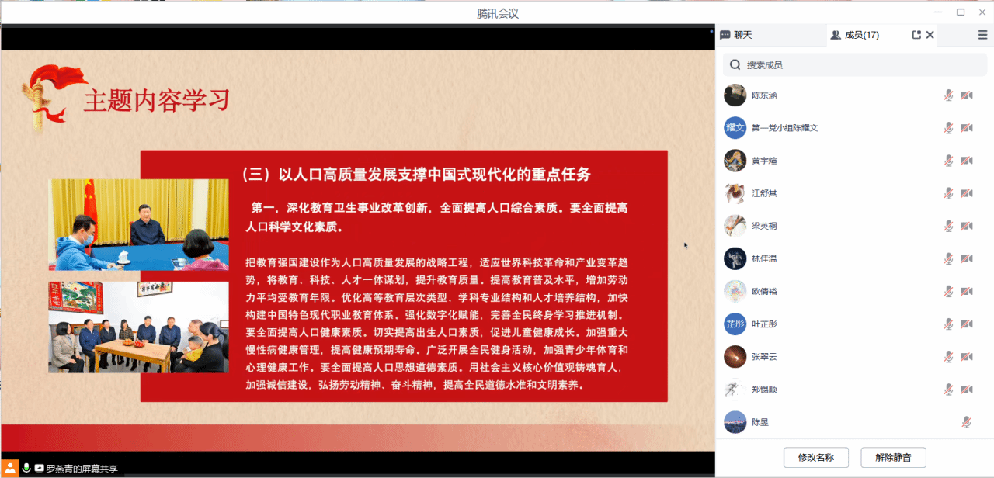The height and width of the screenshot is (478, 994).
Task: Open the hamburger menu in the side panel
Action: tap(982, 35)
